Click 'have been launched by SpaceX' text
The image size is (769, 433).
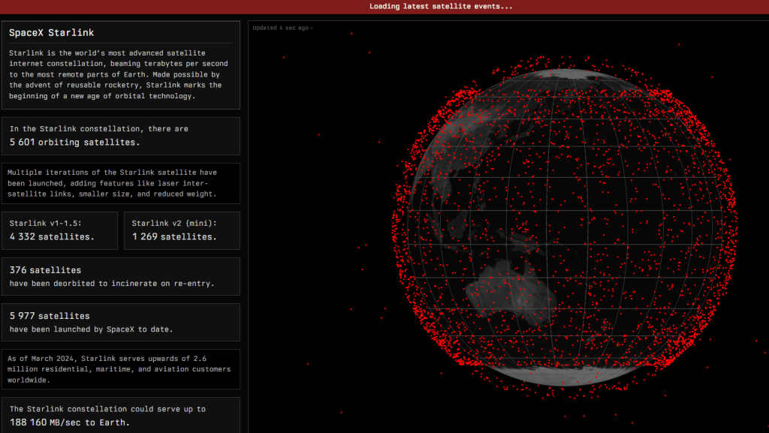pyautogui.click(x=92, y=329)
